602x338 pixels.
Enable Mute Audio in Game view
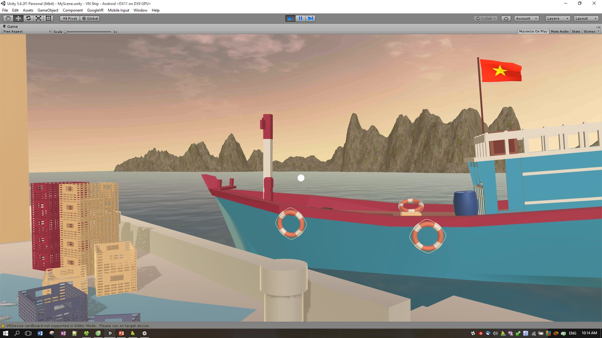(559, 32)
